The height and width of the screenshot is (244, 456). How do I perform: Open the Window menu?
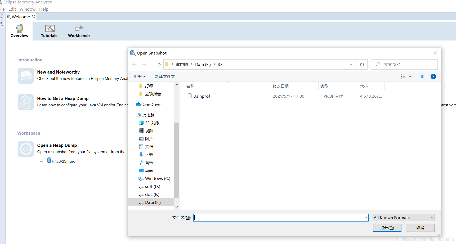[x=28, y=9]
